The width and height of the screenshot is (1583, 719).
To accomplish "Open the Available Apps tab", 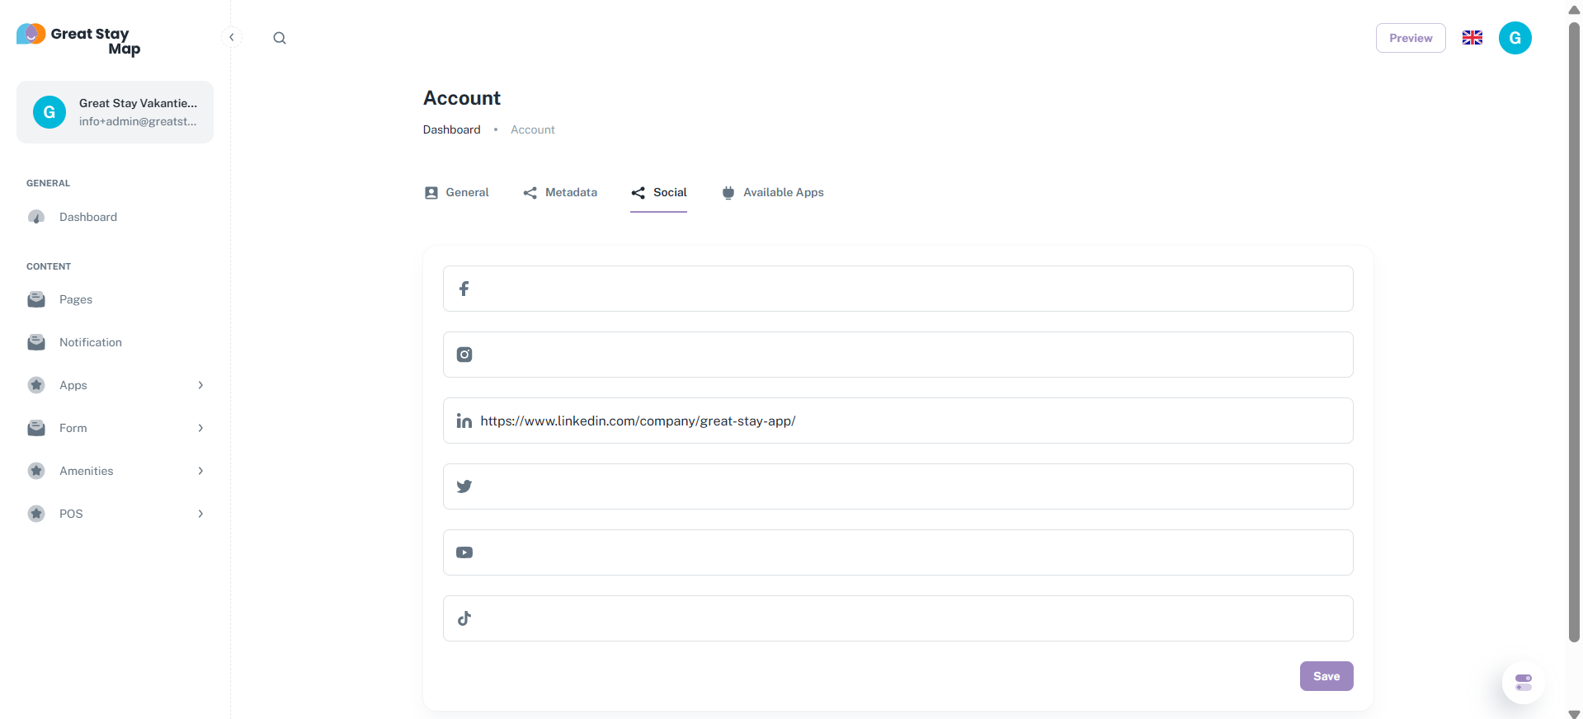I will (772, 193).
